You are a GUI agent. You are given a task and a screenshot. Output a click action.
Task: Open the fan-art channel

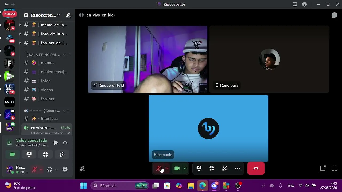[x=46, y=99]
